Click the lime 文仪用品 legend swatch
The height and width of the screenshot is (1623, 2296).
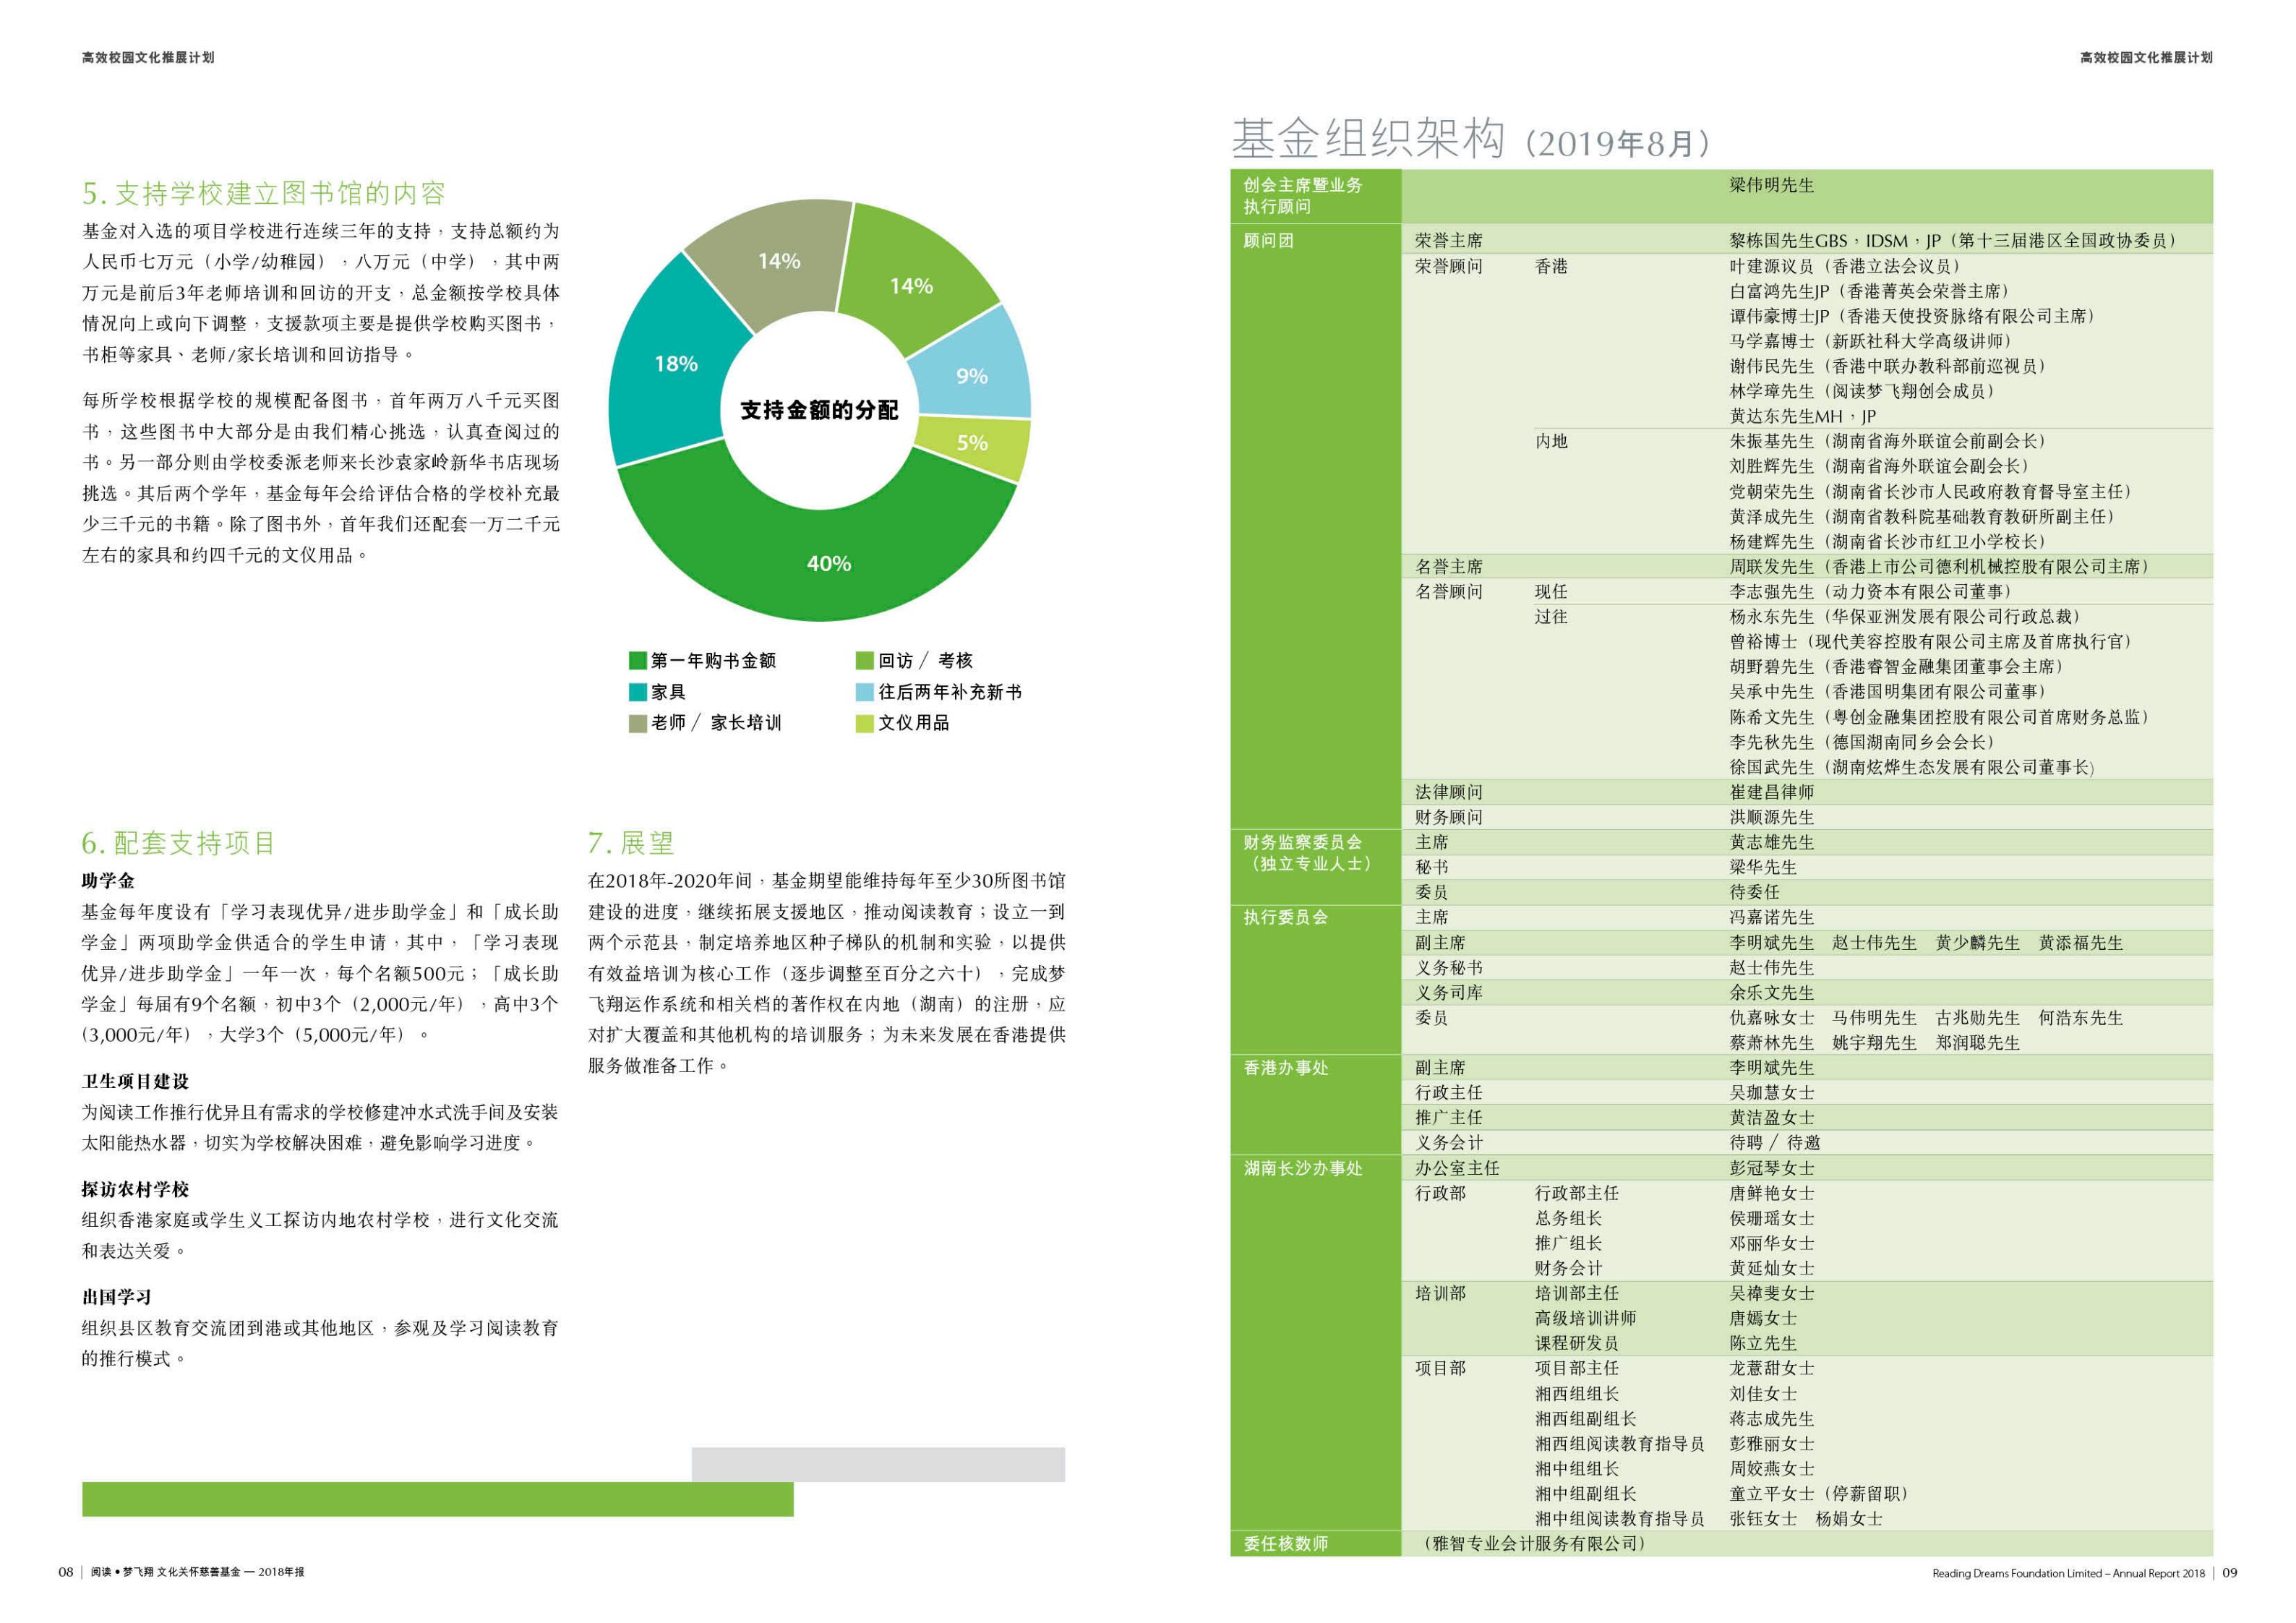(x=864, y=723)
